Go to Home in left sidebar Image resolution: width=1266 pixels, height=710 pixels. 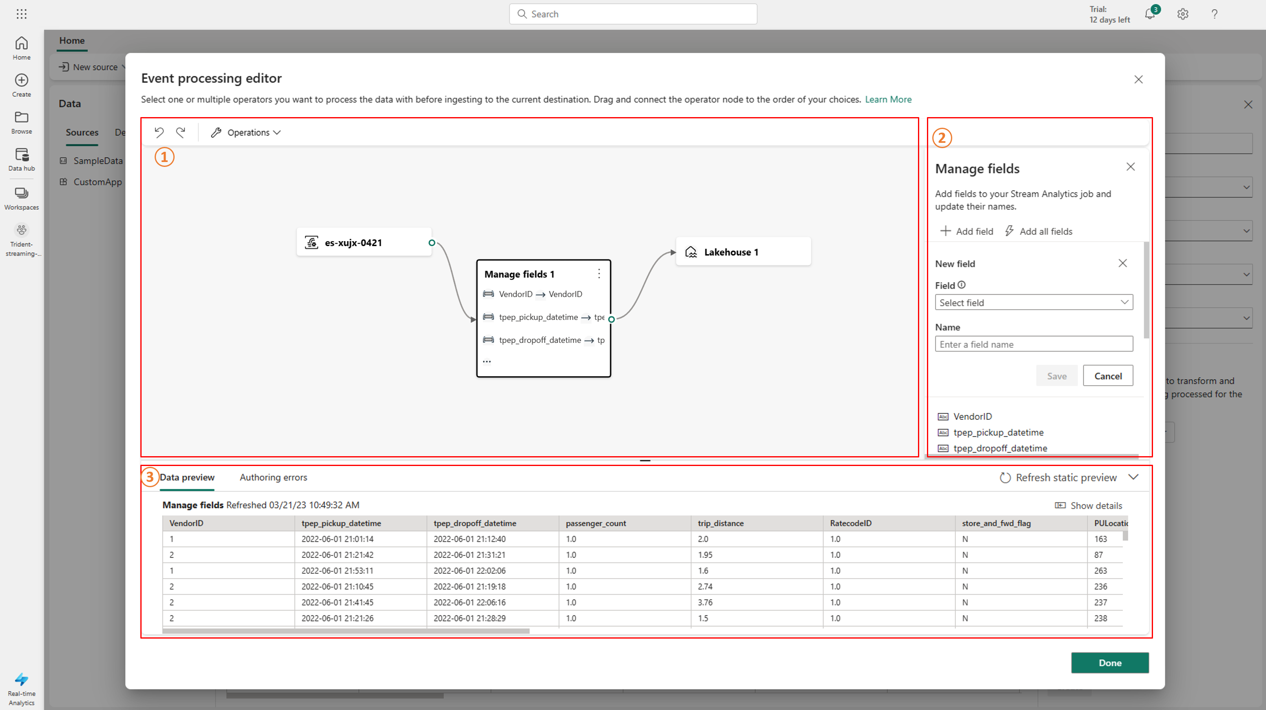21,48
